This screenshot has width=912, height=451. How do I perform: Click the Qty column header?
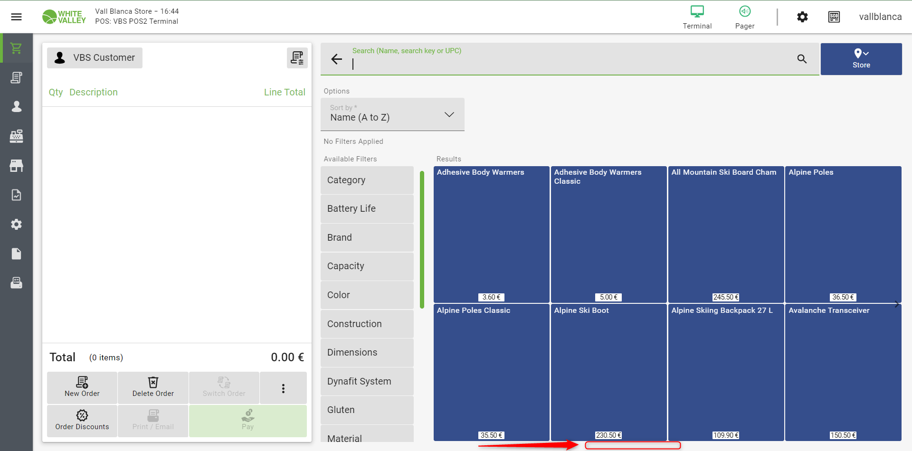click(x=56, y=92)
